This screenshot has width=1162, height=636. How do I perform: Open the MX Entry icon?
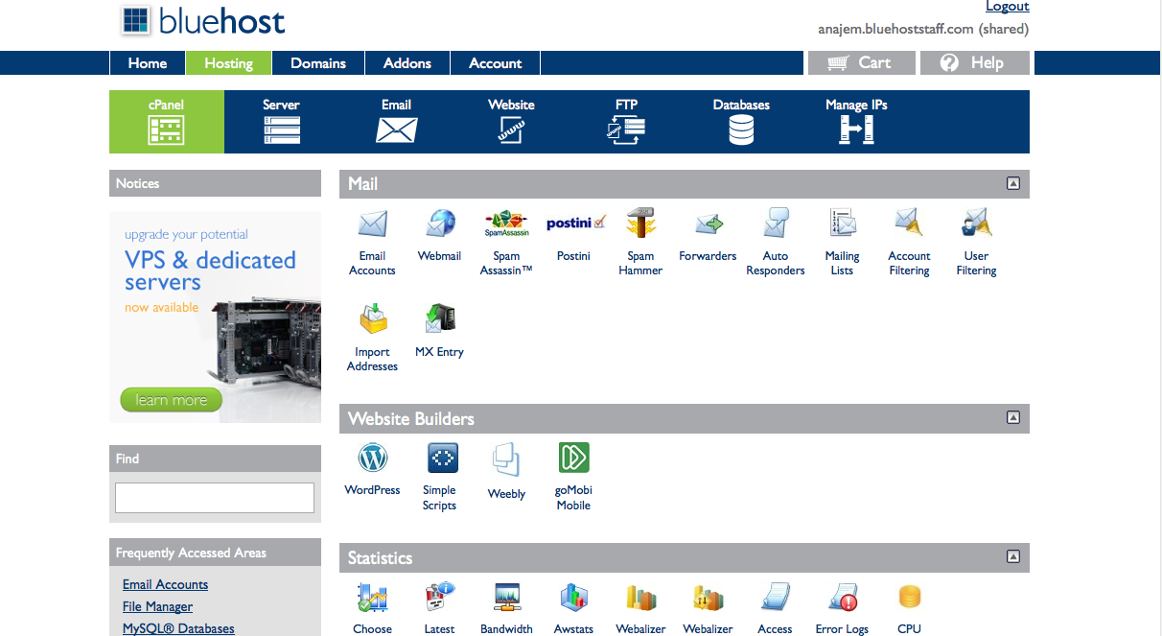pyautogui.click(x=439, y=319)
